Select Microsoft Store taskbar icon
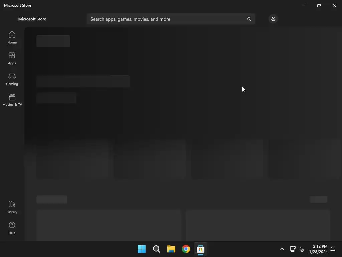The image size is (342, 257). (x=200, y=249)
